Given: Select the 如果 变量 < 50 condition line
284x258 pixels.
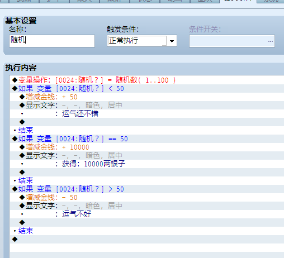Looking at the screenshot, I should pos(147,89).
